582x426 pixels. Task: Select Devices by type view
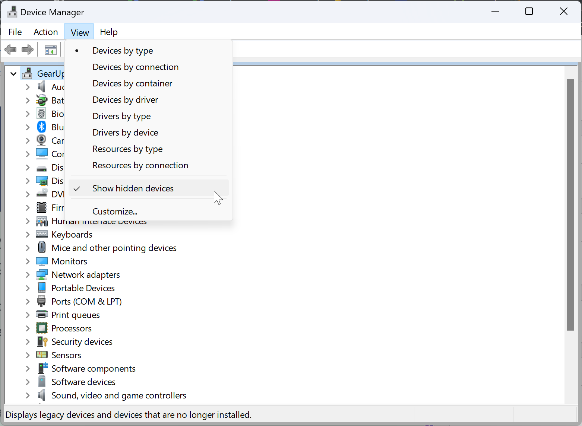(x=149, y=51)
